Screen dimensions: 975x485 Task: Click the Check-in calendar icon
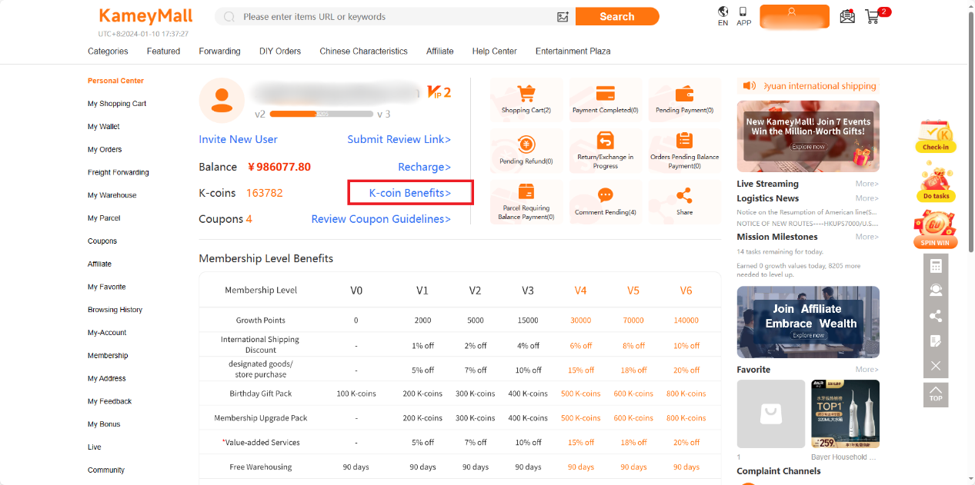(936, 136)
